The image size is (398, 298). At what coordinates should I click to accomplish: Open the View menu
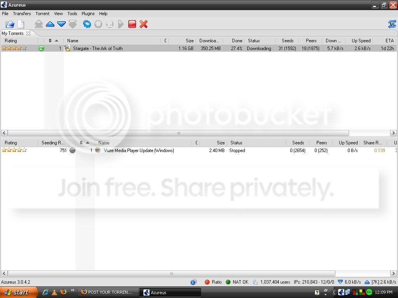pos(58,14)
